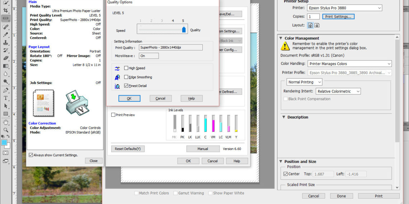Screen dimensions: 409x204
Task: Click the Print Settings... button
Action: pyautogui.click(x=338, y=17)
